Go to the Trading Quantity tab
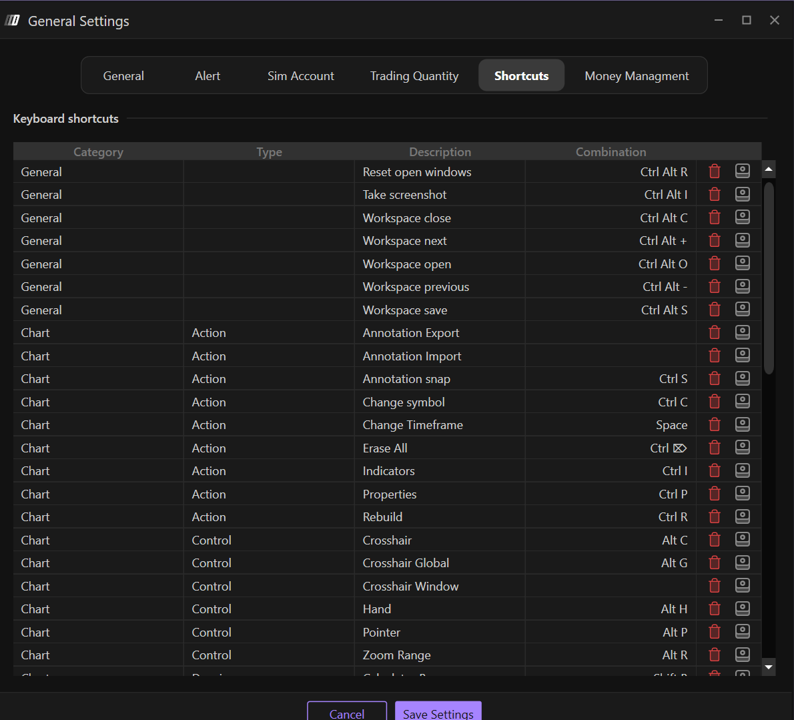 tap(414, 76)
